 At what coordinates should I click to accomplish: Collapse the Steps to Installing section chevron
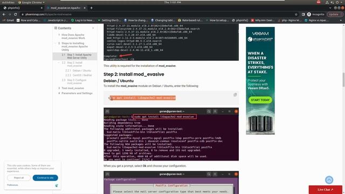point(55,43)
